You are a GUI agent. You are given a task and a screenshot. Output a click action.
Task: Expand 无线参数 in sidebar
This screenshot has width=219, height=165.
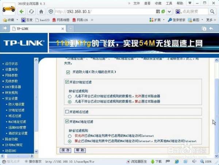pos(11,81)
